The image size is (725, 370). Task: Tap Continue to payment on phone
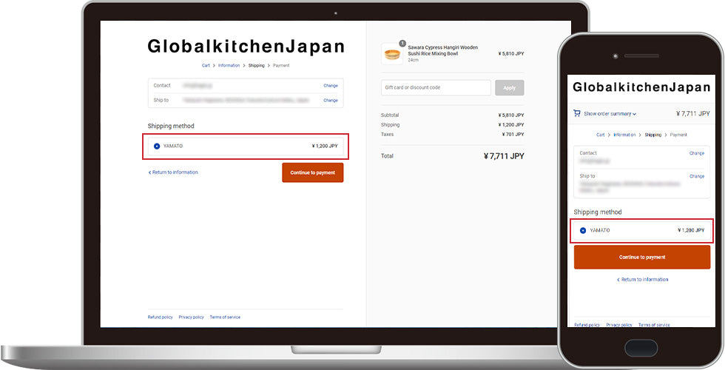642,258
